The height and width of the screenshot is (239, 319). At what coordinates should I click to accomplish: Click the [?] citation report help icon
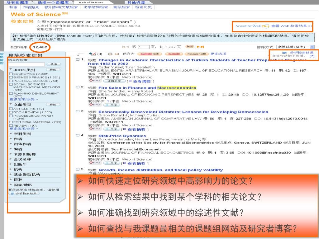click(x=312, y=56)
